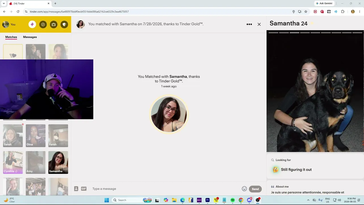Open the black B extension icon
This screenshot has width=364, height=205.
[329, 12]
